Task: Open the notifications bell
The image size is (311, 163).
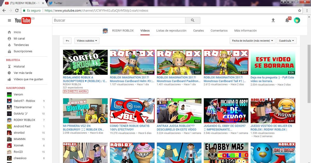Action: [x=287, y=20]
